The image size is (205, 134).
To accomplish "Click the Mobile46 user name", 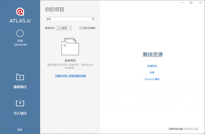I will click(x=20, y=45).
